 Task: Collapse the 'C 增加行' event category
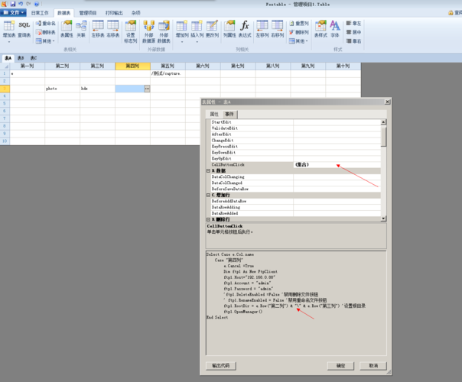[208, 195]
